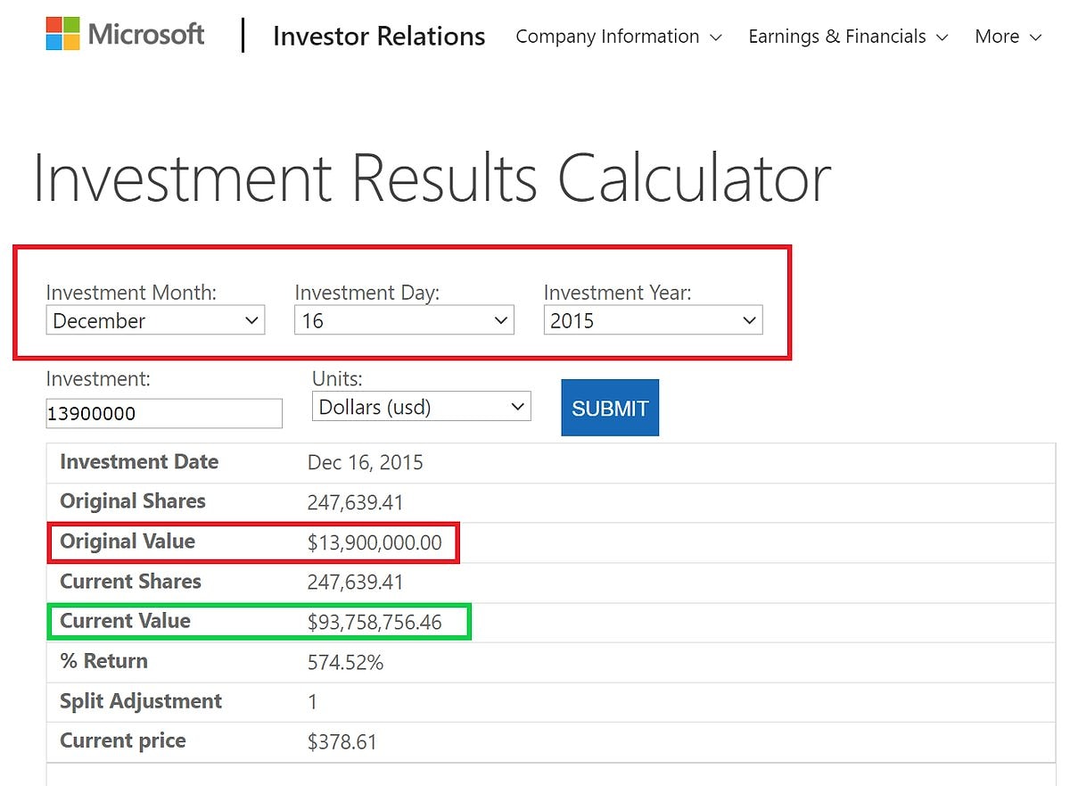
Task: Open the Investment Day dropdown showing 16
Action: (403, 321)
